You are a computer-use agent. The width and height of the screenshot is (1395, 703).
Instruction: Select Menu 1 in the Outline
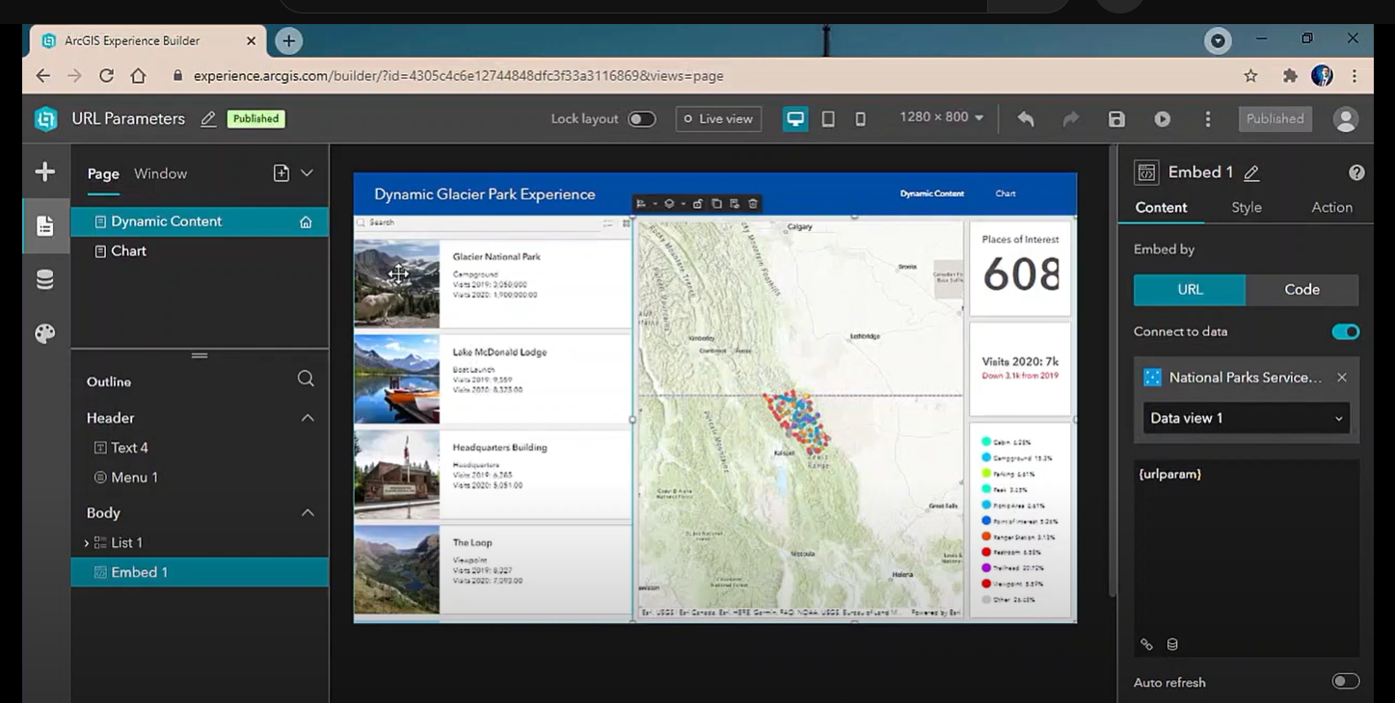[x=200, y=478]
